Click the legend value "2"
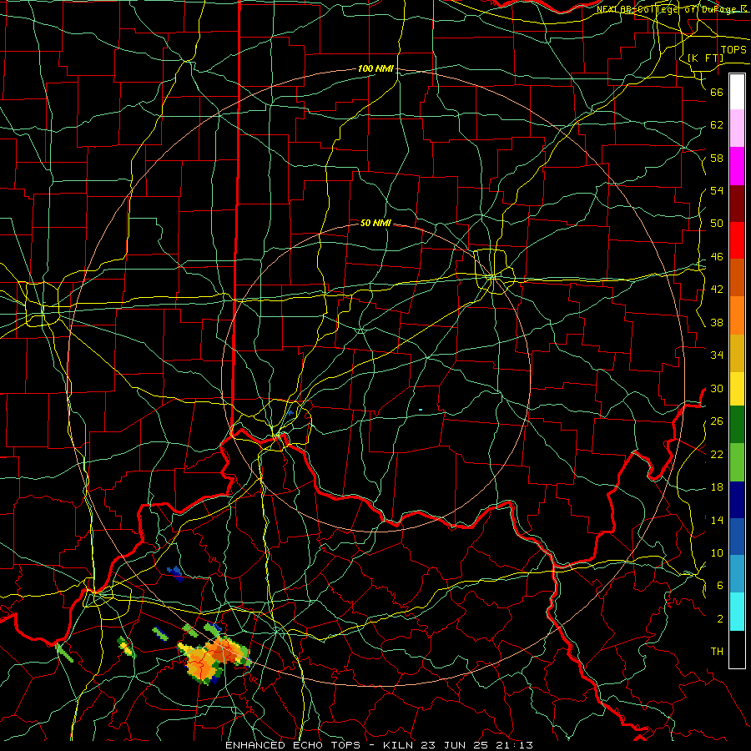The width and height of the screenshot is (751, 751). [719, 619]
